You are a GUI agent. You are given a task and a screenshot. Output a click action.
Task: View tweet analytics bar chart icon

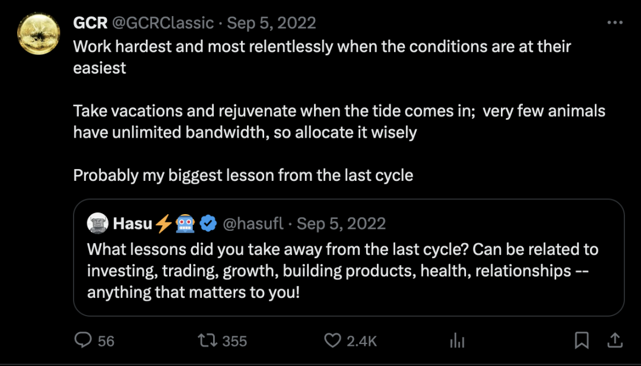pyautogui.click(x=457, y=340)
